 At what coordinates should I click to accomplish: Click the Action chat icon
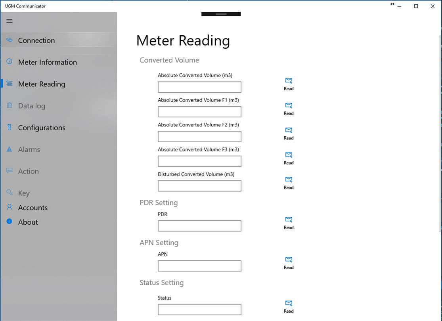point(9,170)
